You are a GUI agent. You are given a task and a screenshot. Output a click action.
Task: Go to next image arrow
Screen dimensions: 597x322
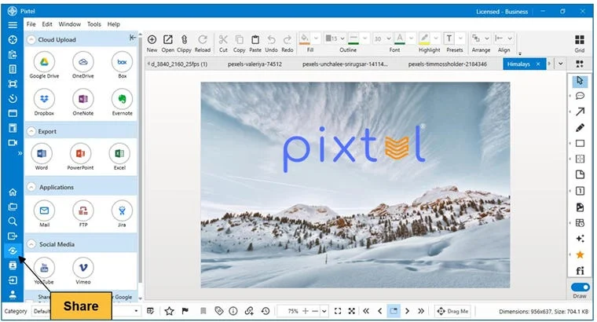click(x=408, y=311)
